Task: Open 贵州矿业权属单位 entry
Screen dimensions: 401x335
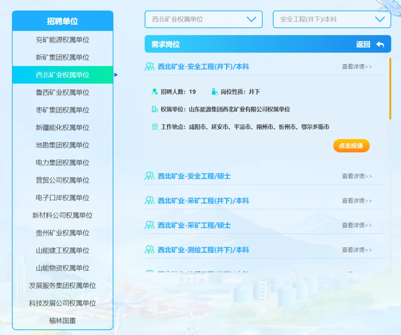Action: pos(63,233)
